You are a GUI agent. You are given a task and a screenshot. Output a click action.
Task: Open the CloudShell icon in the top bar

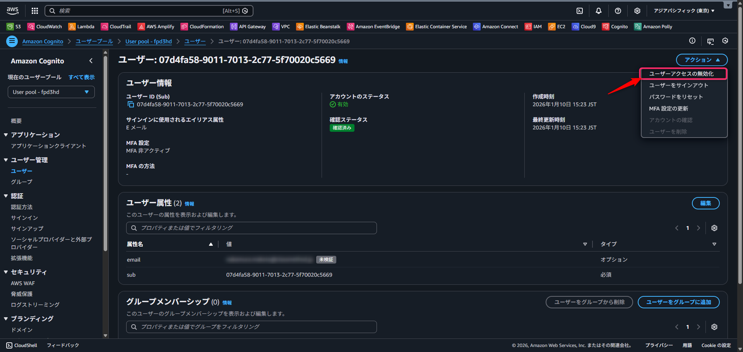580,11
